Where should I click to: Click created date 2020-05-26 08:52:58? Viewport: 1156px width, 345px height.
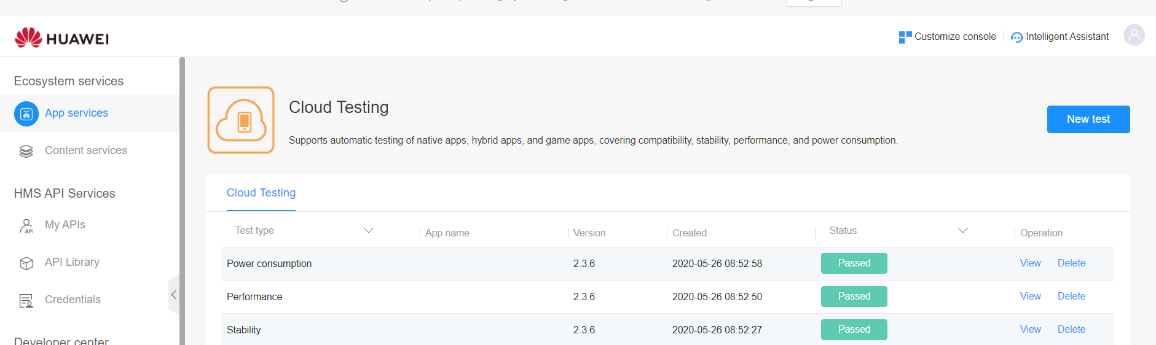(717, 263)
